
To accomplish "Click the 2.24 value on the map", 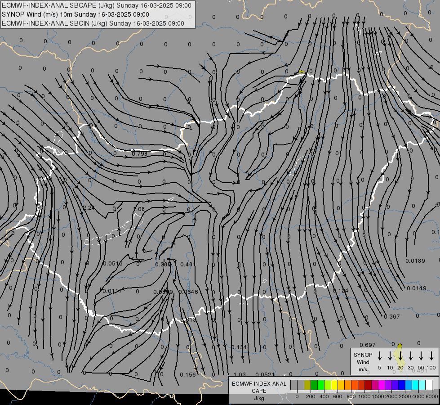I will (89, 208).
